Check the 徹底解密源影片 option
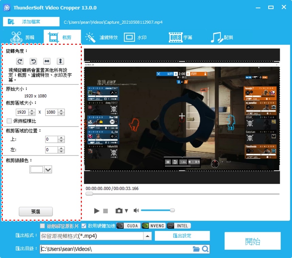 click(42, 226)
